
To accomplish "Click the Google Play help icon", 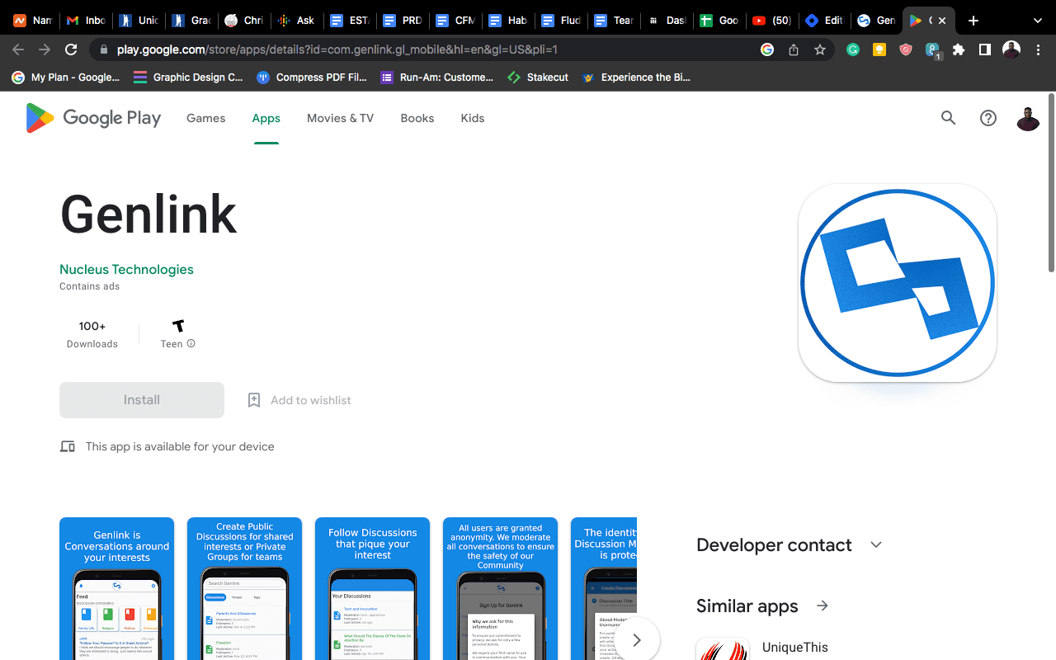I will [988, 118].
